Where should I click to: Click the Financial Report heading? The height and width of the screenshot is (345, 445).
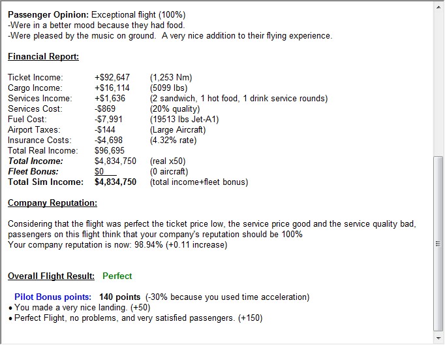[x=43, y=57]
